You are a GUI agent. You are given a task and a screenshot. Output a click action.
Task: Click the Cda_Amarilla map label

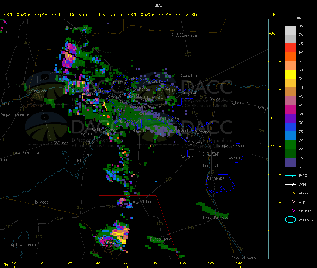click(26, 152)
